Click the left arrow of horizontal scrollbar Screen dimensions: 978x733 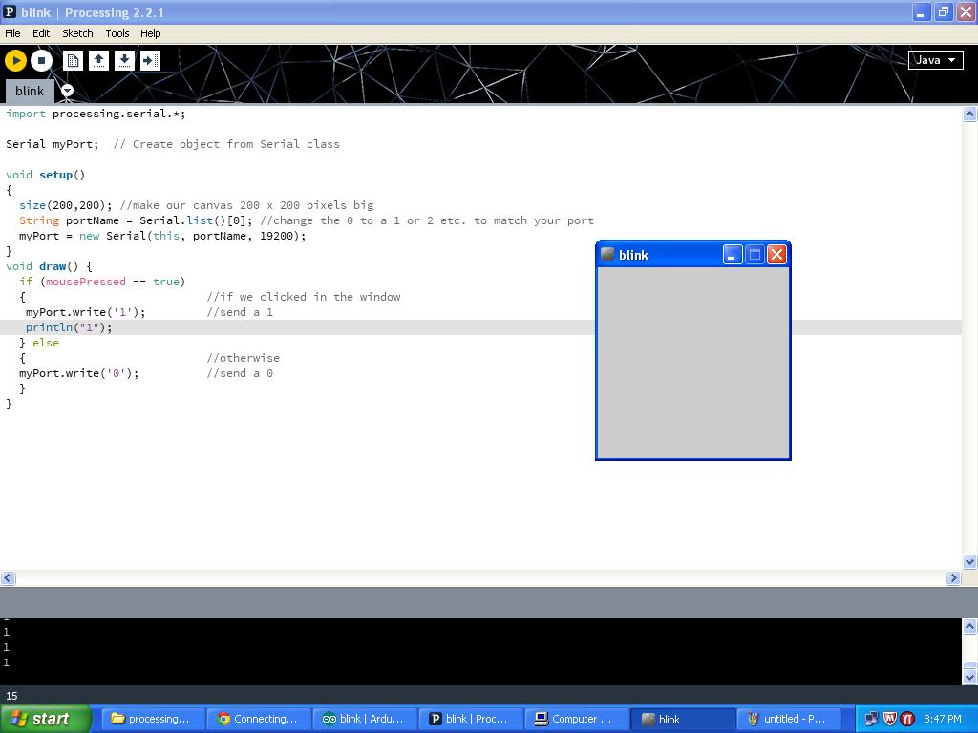8,577
